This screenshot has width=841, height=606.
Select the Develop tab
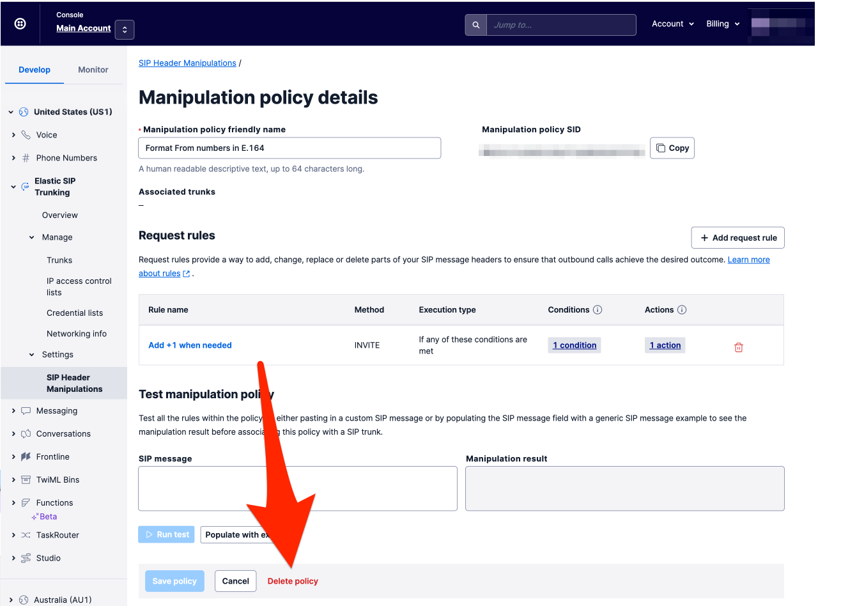coord(34,70)
